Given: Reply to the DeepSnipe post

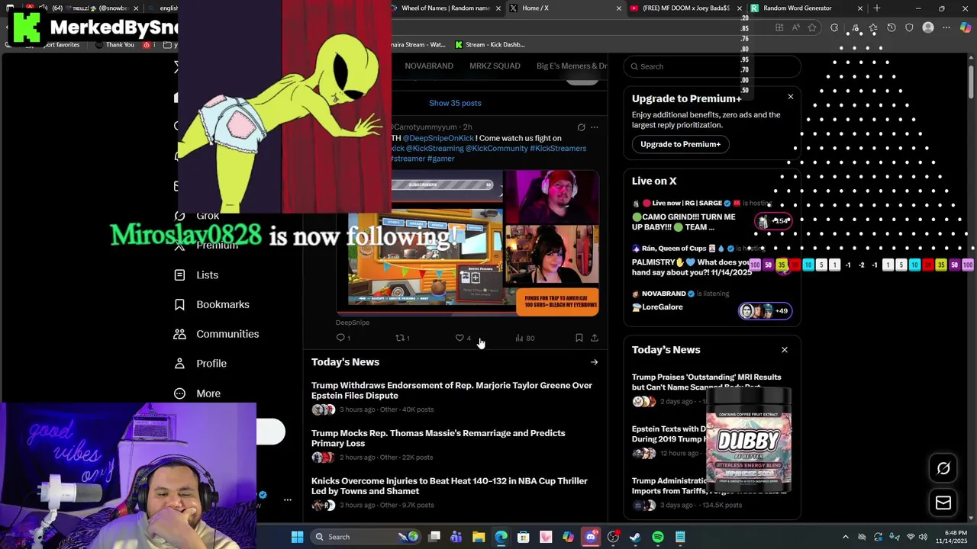Looking at the screenshot, I should coord(343,338).
